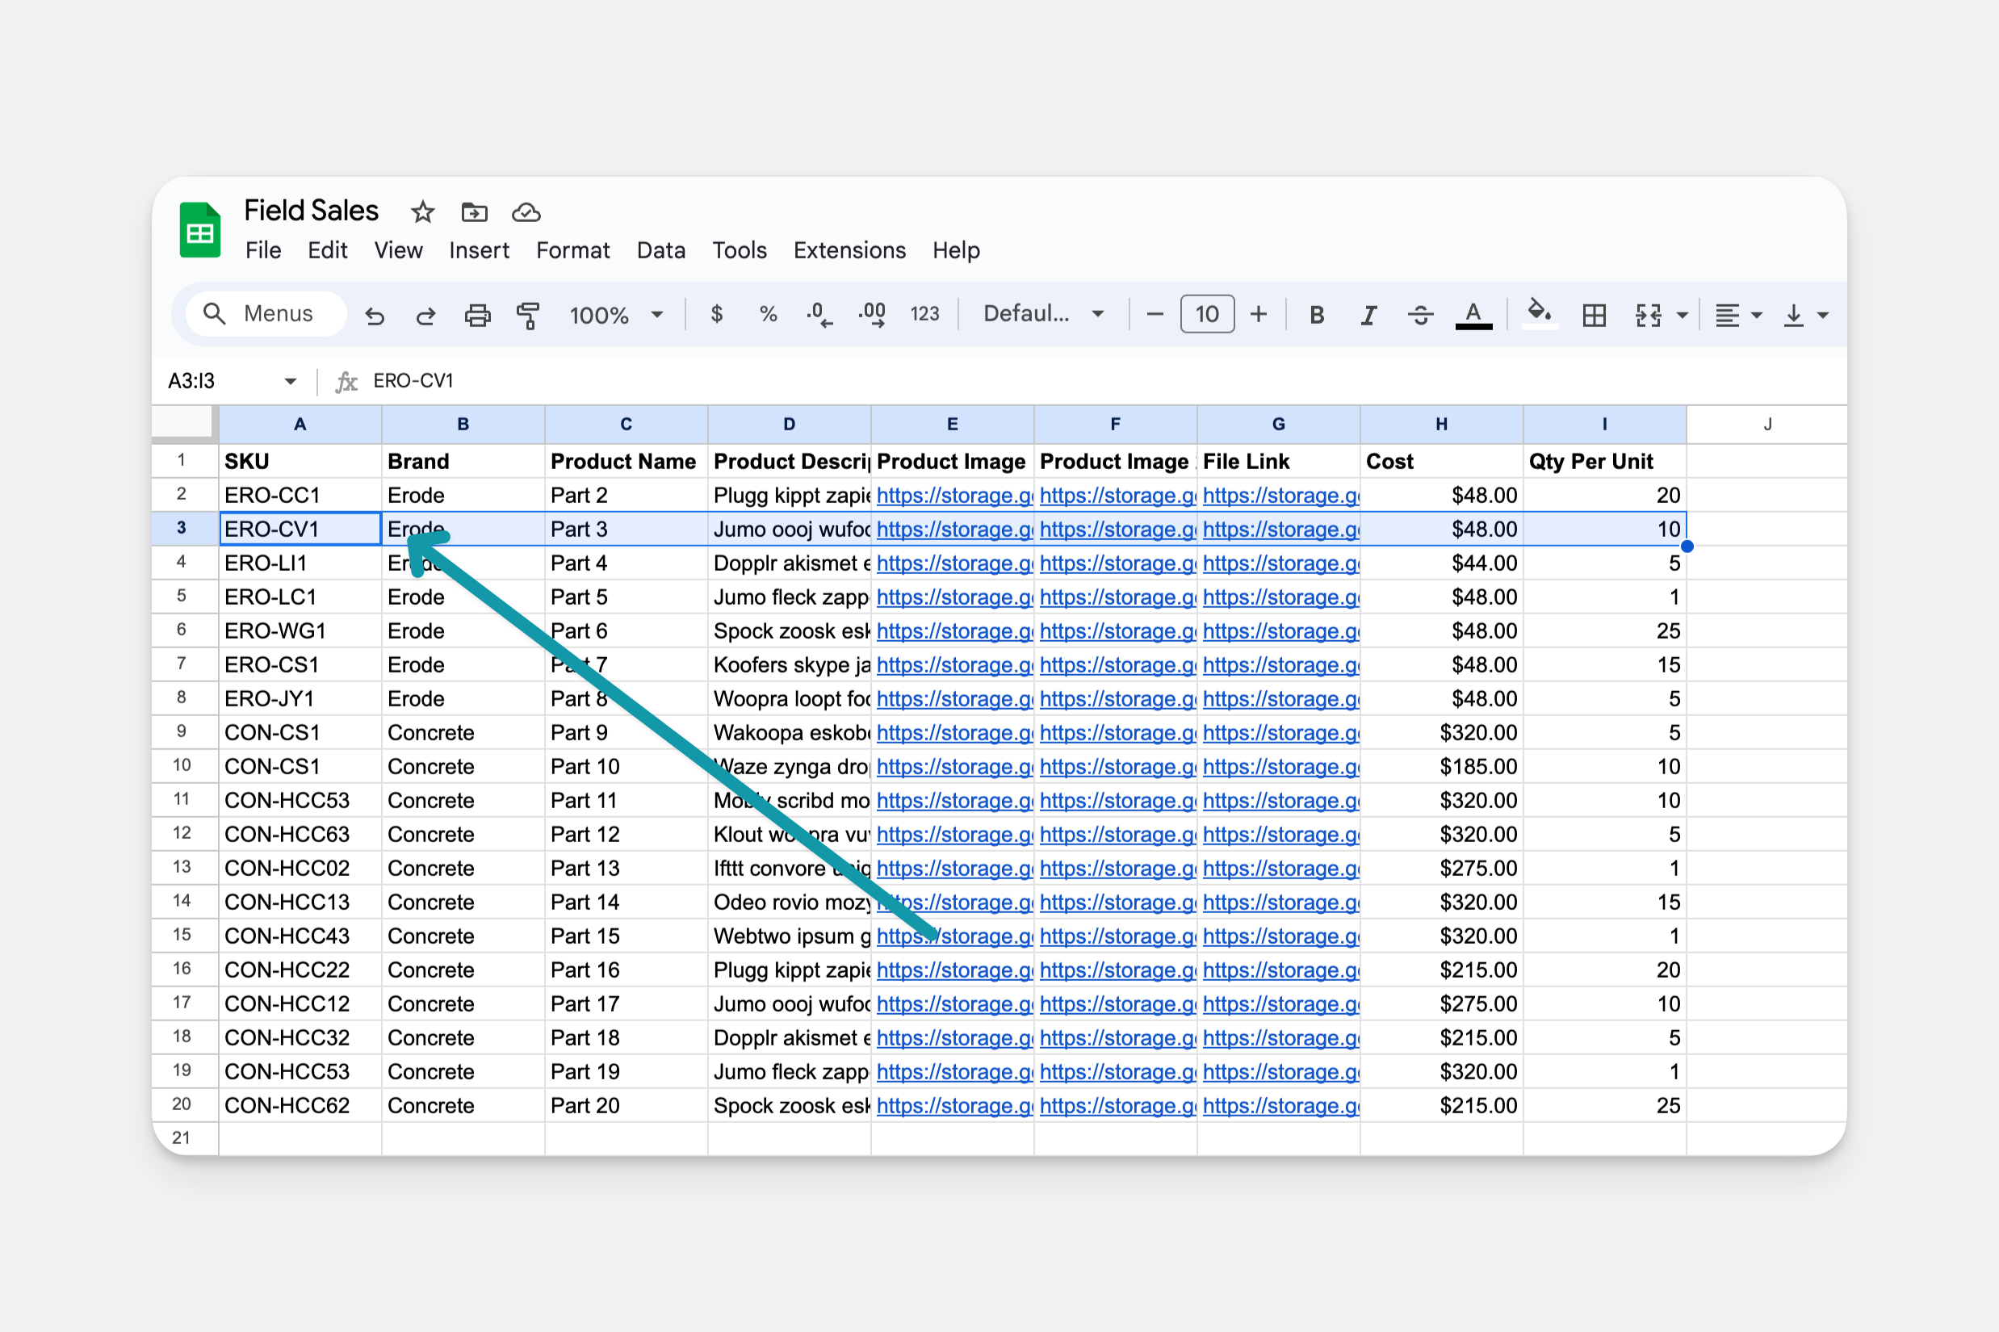Select cell with Woopra loopt description
The height and width of the screenshot is (1332, 1999).
click(x=790, y=698)
